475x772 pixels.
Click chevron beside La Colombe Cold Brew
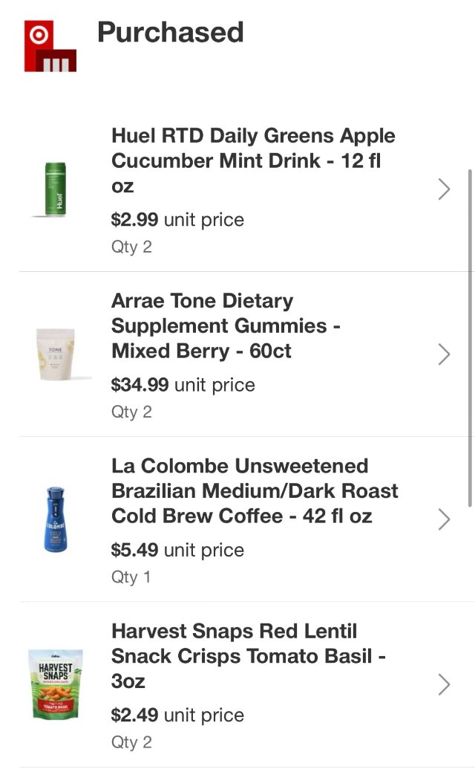444,519
